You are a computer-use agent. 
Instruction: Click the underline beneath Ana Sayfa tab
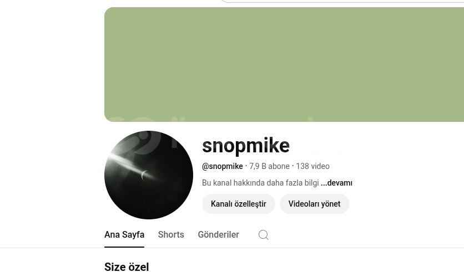tap(124, 247)
